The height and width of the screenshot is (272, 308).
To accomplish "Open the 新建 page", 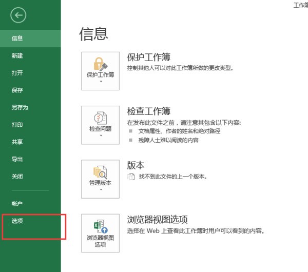I will click(x=17, y=55).
